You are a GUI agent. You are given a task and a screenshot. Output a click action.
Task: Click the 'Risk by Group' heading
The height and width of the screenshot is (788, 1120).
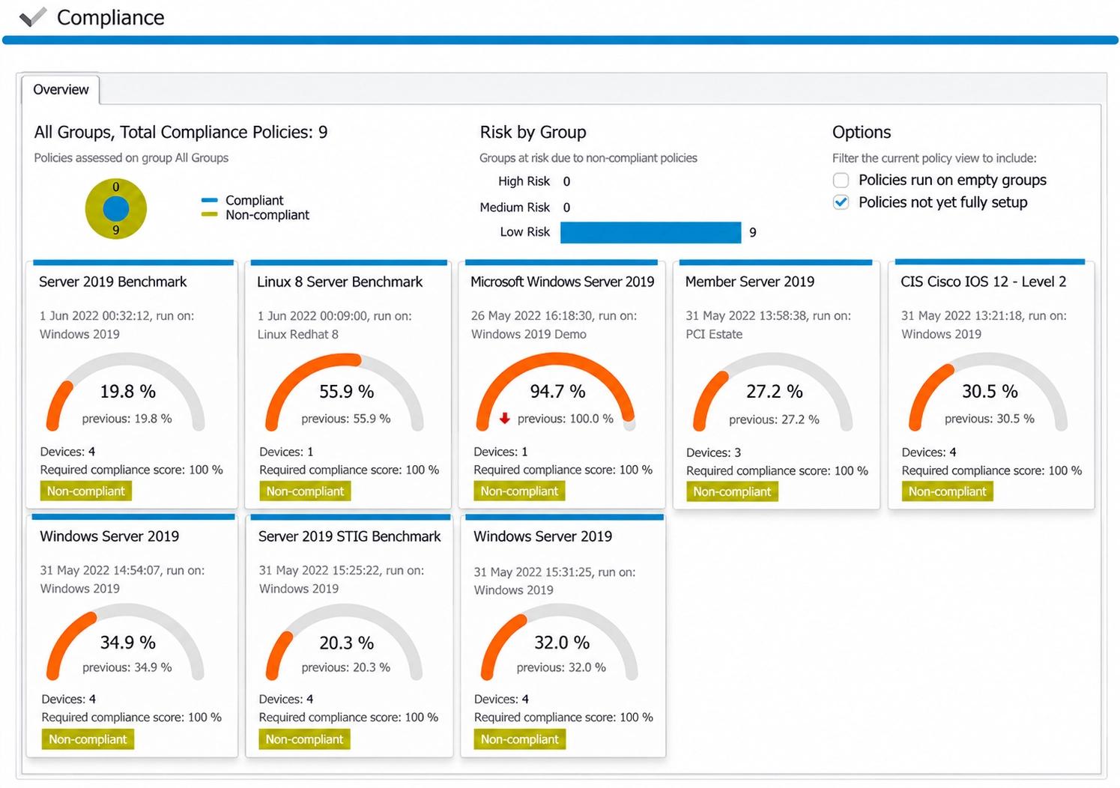click(533, 133)
